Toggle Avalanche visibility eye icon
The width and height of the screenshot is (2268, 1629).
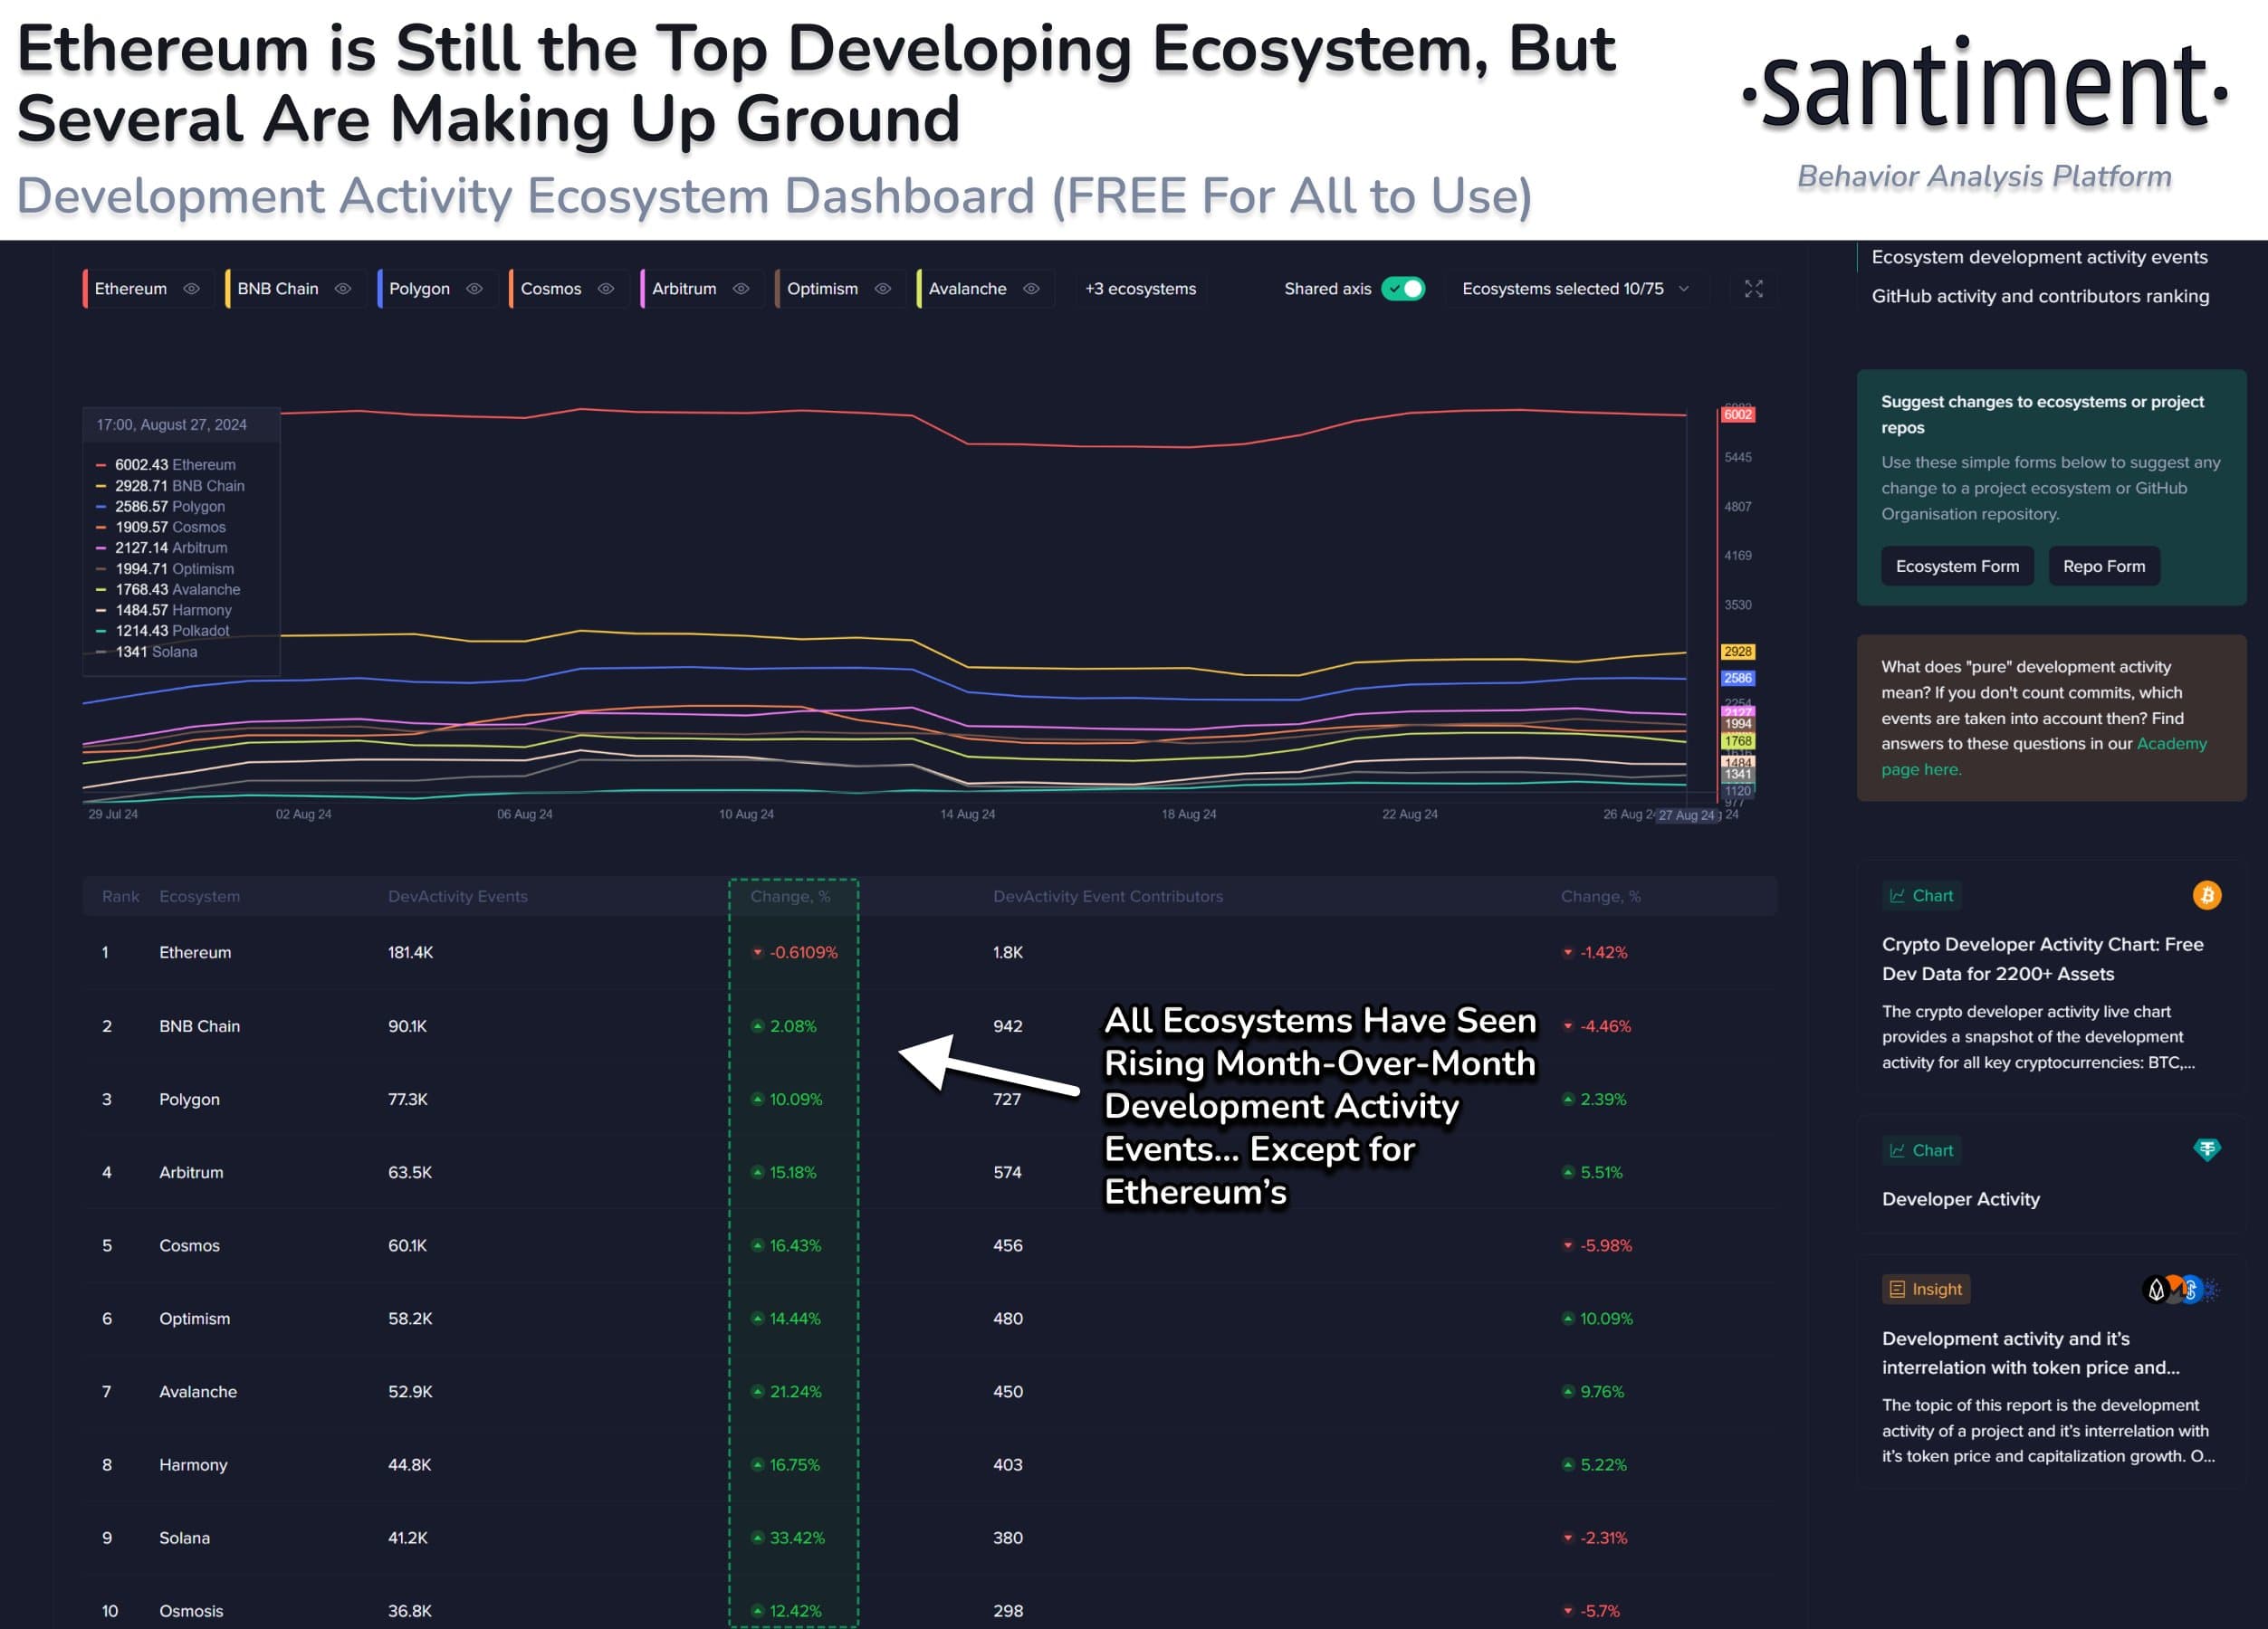1032,289
